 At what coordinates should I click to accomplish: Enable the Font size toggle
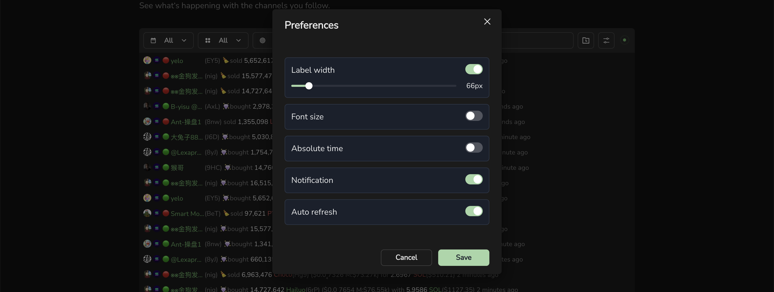tap(474, 116)
